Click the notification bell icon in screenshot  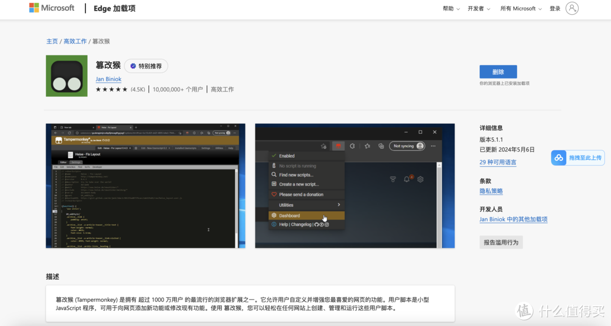(x=407, y=179)
